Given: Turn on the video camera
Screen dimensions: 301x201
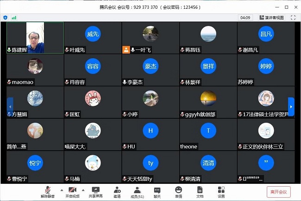Looking at the screenshot, I should click(x=72, y=192).
